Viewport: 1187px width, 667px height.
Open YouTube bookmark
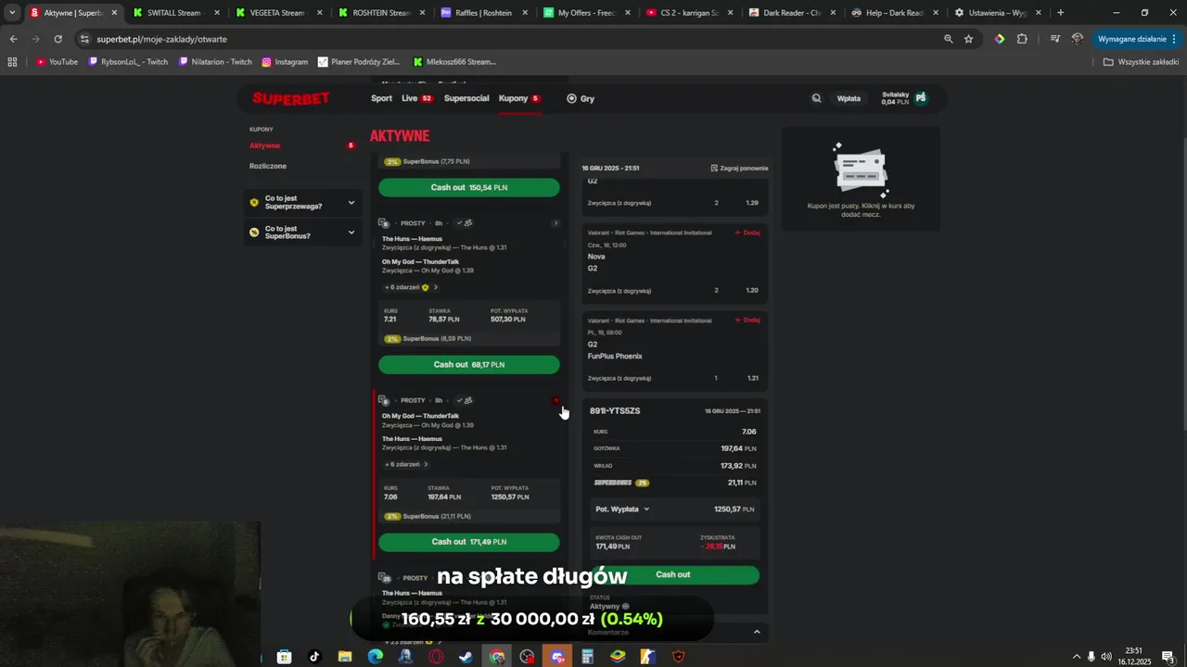coord(57,62)
